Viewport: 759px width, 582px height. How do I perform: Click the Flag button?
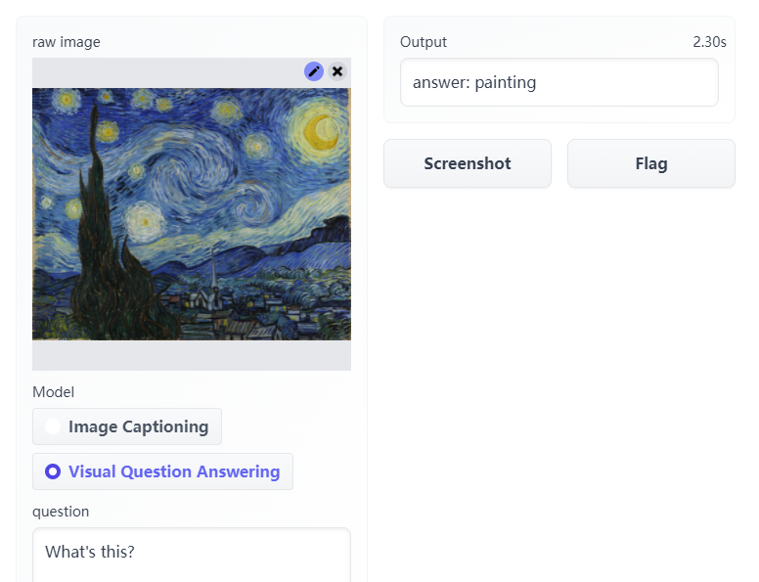coord(651,163)
